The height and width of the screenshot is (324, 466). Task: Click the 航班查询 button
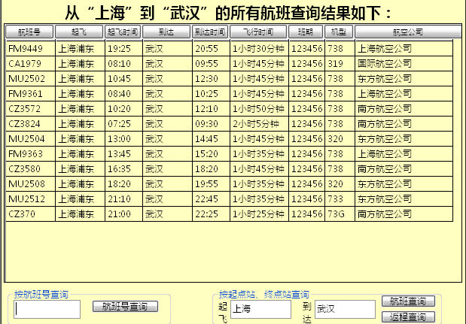coord(408,301)
